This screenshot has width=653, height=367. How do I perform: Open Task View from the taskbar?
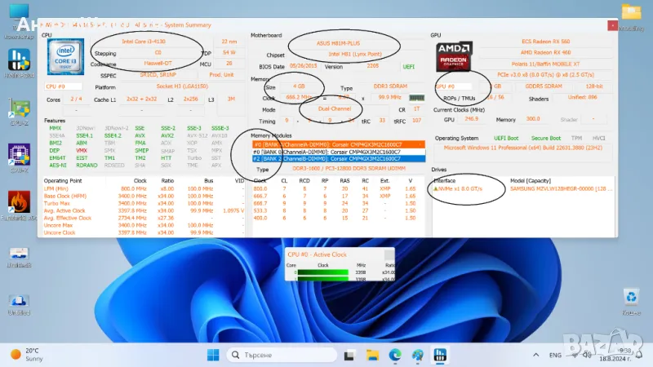[x=349, y=355]
